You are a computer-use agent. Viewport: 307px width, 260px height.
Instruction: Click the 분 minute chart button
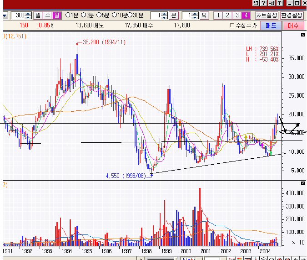click(x=174, y=16)
